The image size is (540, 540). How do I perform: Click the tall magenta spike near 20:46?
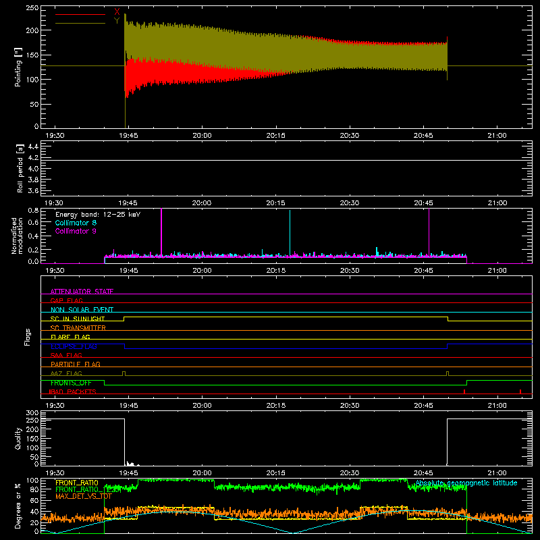pos(429,231)
